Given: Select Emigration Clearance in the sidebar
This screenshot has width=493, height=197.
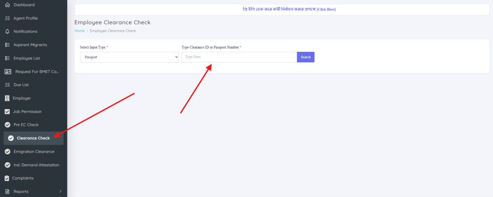Looking at the screenshot, I should tap(34, 151).
